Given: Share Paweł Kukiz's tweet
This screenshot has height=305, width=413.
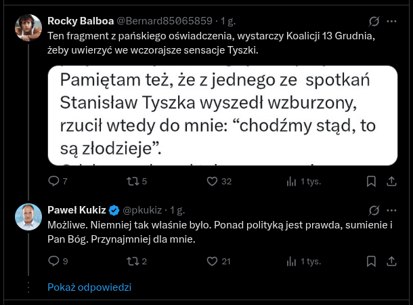Looking at the screenshot, I should point(391,261).
